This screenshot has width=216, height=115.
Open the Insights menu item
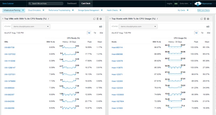pyautogui.click(x=169, y=4)
